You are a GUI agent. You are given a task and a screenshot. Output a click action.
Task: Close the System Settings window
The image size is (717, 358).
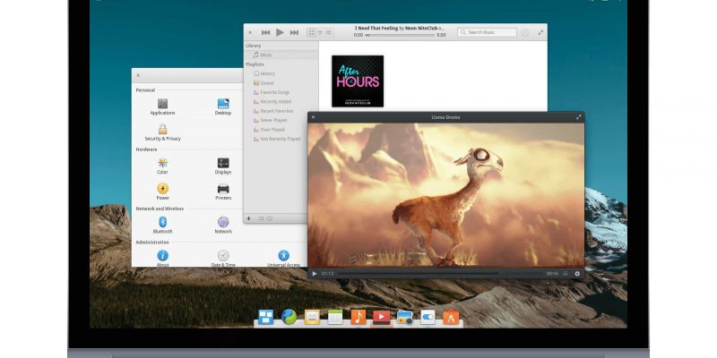click(x=138, y=75)
